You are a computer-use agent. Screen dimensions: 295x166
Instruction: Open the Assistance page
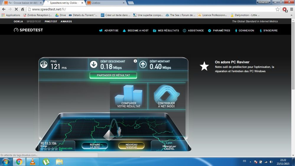pyautogui.click(x=193, y=30)
